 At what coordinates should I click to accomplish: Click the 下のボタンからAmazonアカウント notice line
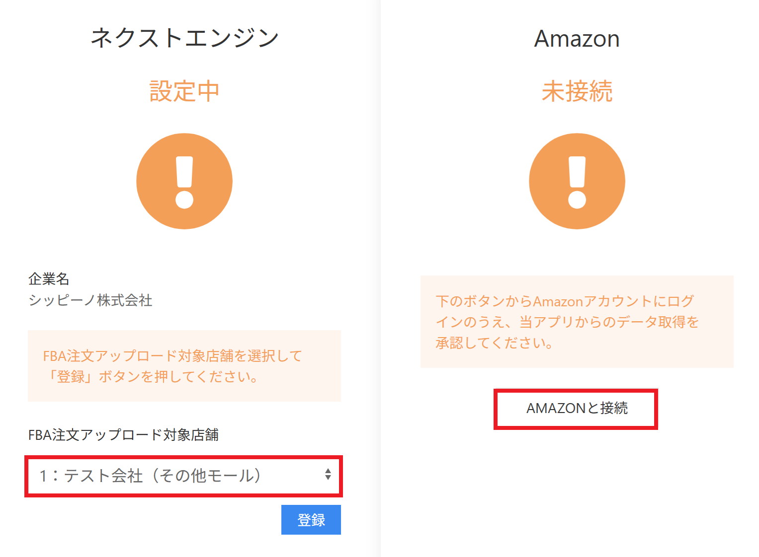pyautogui.click(x=564, y=301)
